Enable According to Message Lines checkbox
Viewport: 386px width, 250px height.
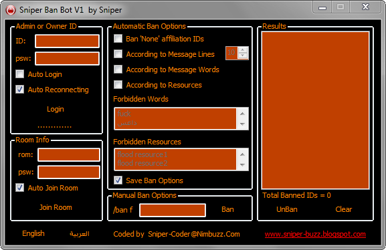[118, 54]
